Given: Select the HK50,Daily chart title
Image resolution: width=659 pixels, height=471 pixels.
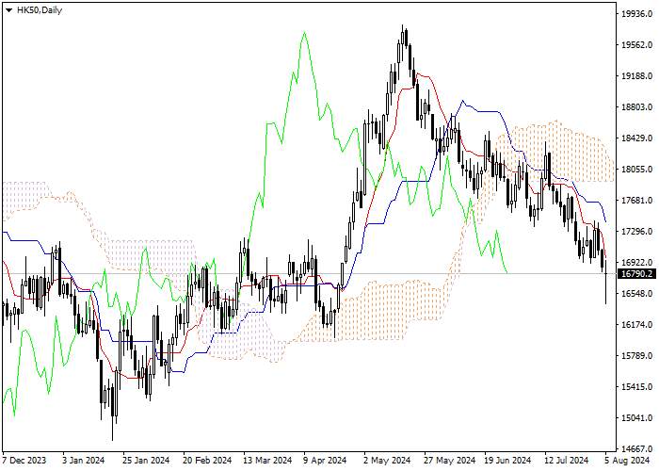Looking at the screenshot, I should [x=40, y=10].
